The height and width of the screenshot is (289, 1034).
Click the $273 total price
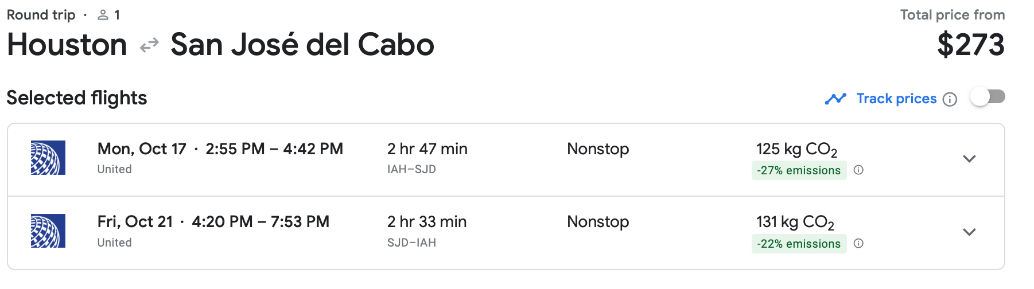(970, 45)
